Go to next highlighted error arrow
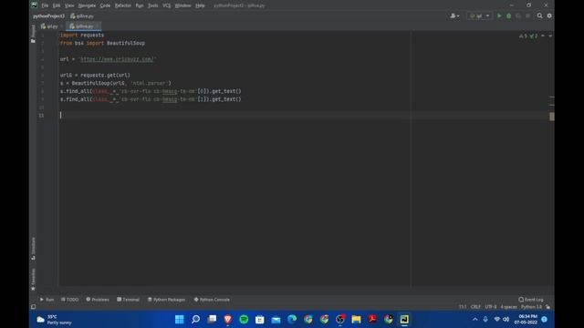This screenshot has height=328, width=584. [x=550, y=36]
